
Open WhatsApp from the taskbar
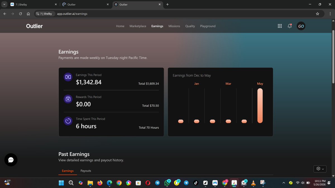[x=167, y=183]
